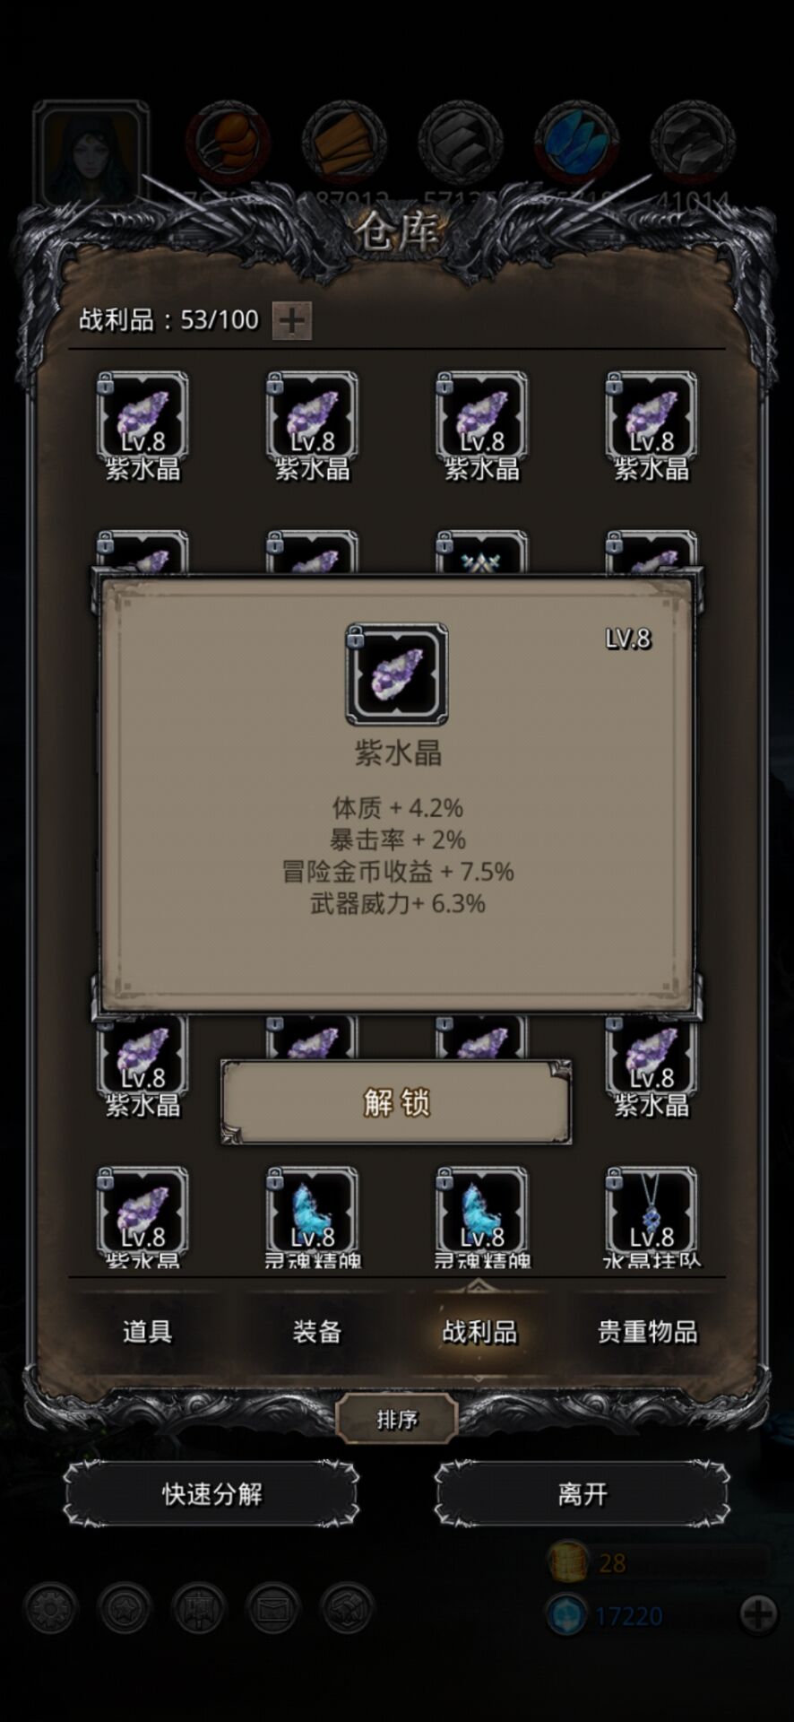
Task: Select the 战利品 tab
Action: (479, 1332)
